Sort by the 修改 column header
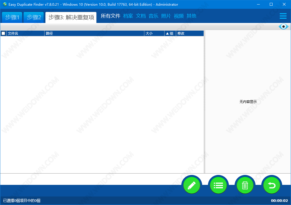 coord(190,33)
